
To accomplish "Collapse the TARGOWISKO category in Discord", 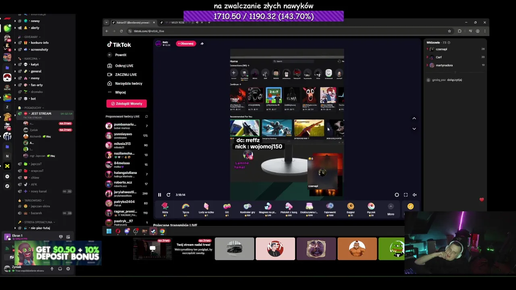I will click(33, 200).
